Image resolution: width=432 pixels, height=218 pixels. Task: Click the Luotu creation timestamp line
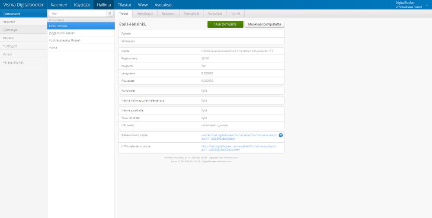tap(201, 161)
